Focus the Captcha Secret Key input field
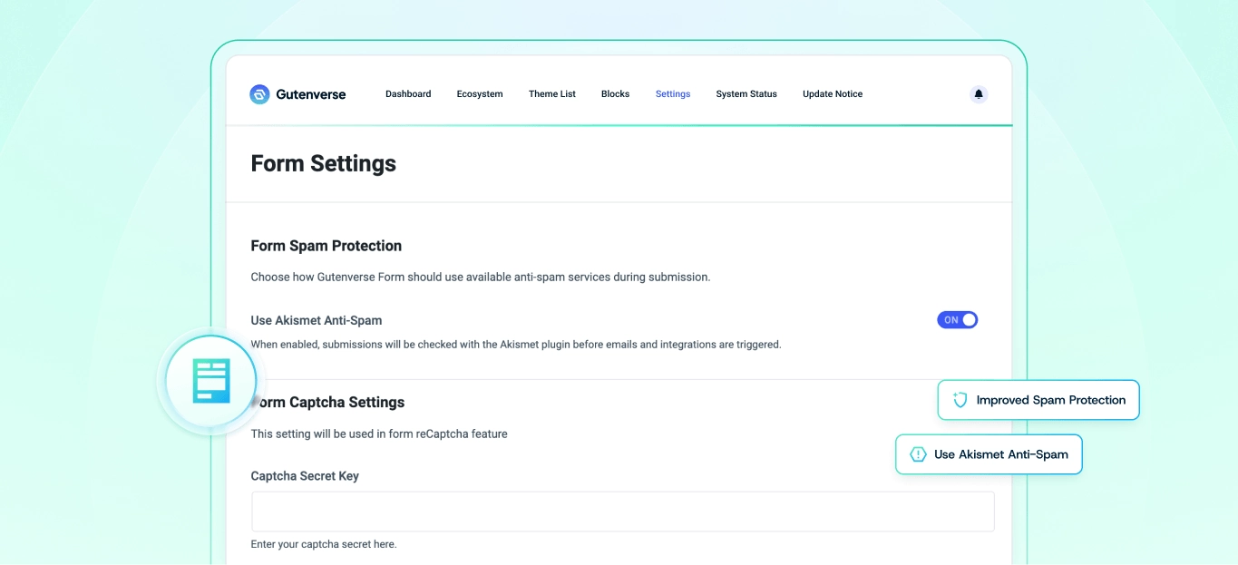The image size is (1238, 565). (623, 511)
